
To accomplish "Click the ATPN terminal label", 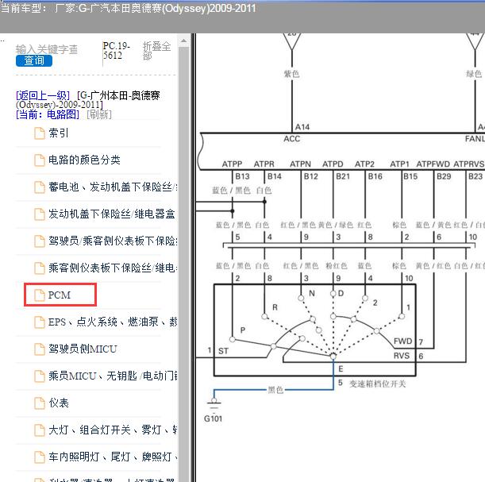I will 300,164.
